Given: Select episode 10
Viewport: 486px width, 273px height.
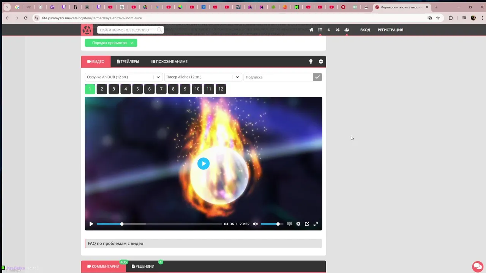Looking at the screenshot, I should point(197,89).
